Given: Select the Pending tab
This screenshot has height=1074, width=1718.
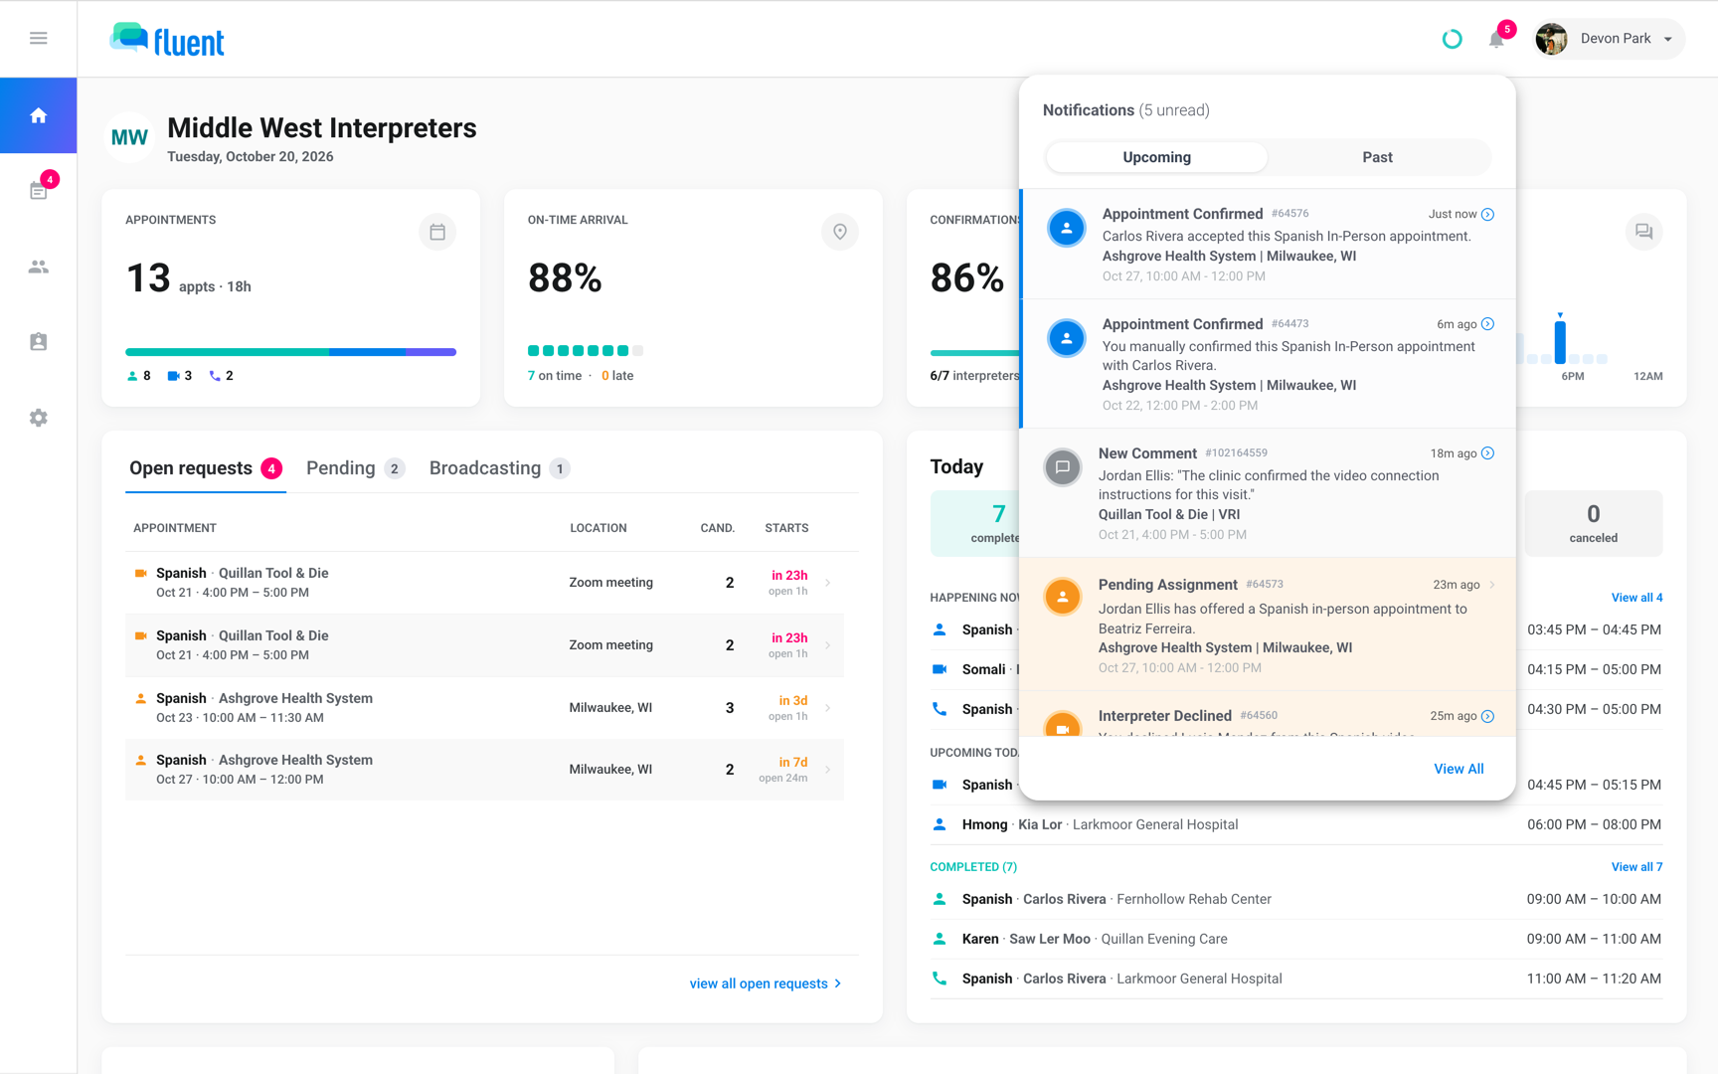Looking at the screenshot, I should pos(355,468).
